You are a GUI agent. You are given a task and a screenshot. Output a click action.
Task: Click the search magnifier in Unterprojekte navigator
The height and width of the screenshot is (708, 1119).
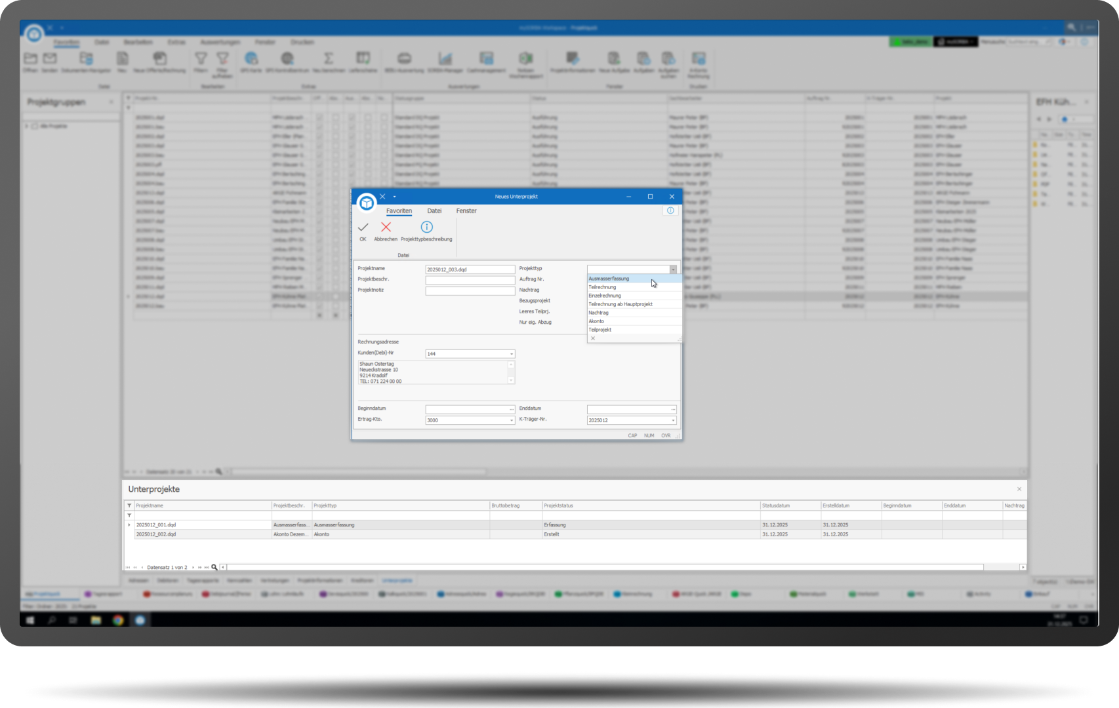(214, 567)
